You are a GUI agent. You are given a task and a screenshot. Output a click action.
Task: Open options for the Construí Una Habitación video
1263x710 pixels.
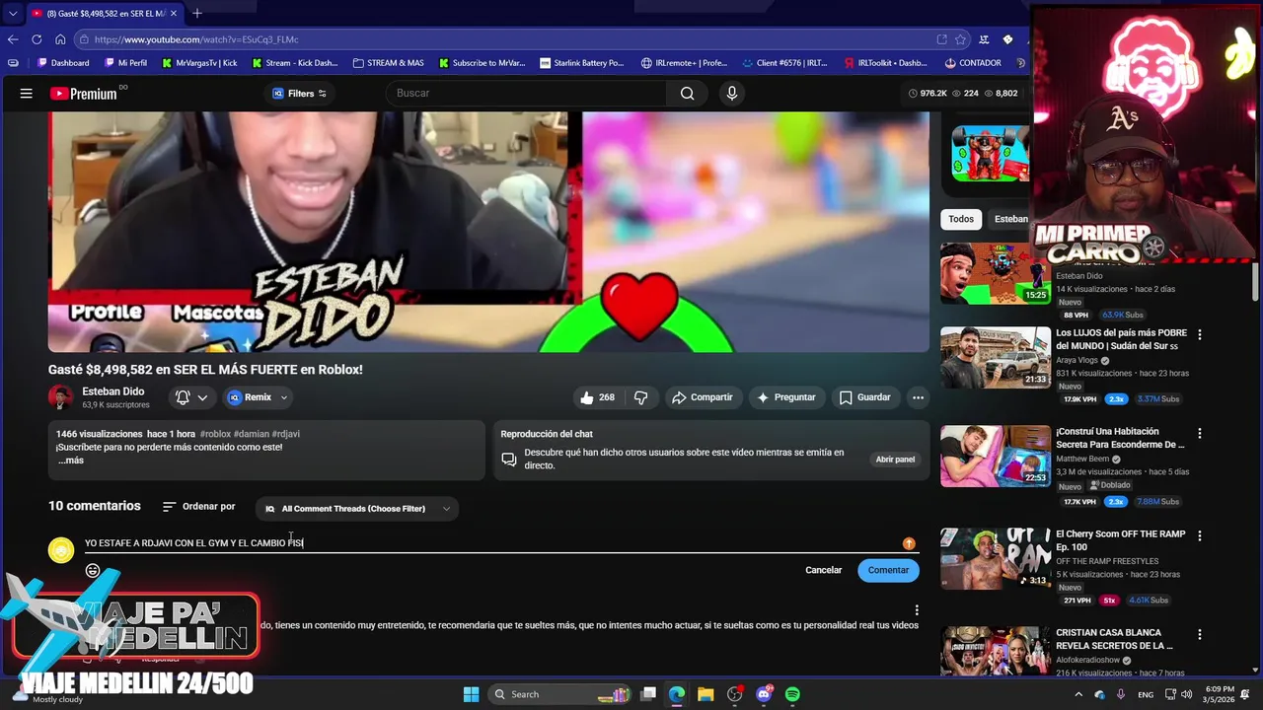coord(1200,434)
